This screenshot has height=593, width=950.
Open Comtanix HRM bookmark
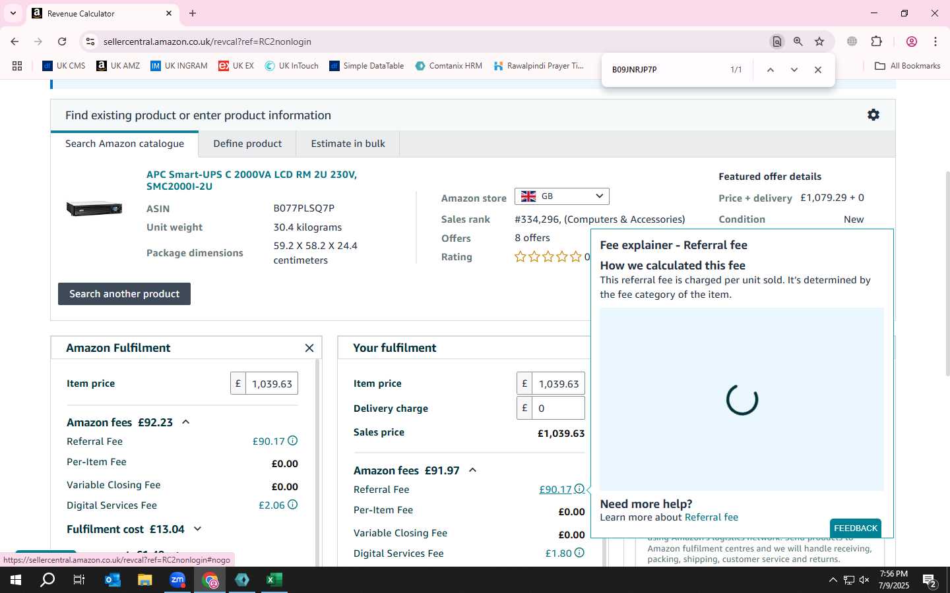[x=449, y=66]
